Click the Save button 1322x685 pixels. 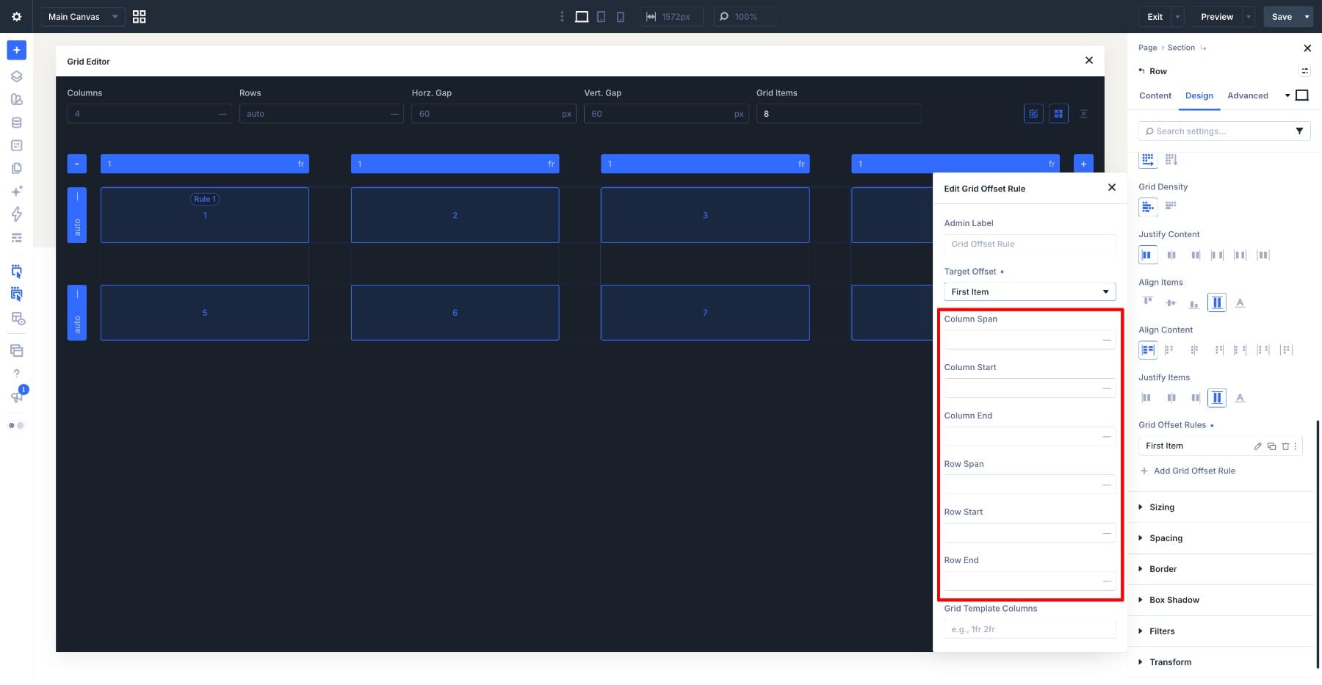click(1282, 16)
